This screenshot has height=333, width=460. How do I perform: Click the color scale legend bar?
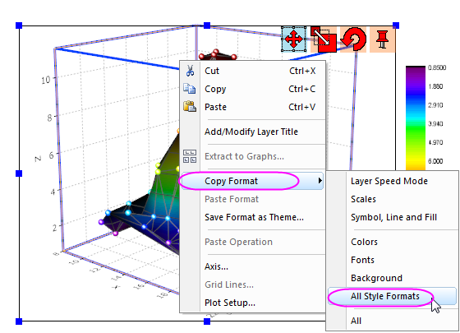(x=416, y=118)
